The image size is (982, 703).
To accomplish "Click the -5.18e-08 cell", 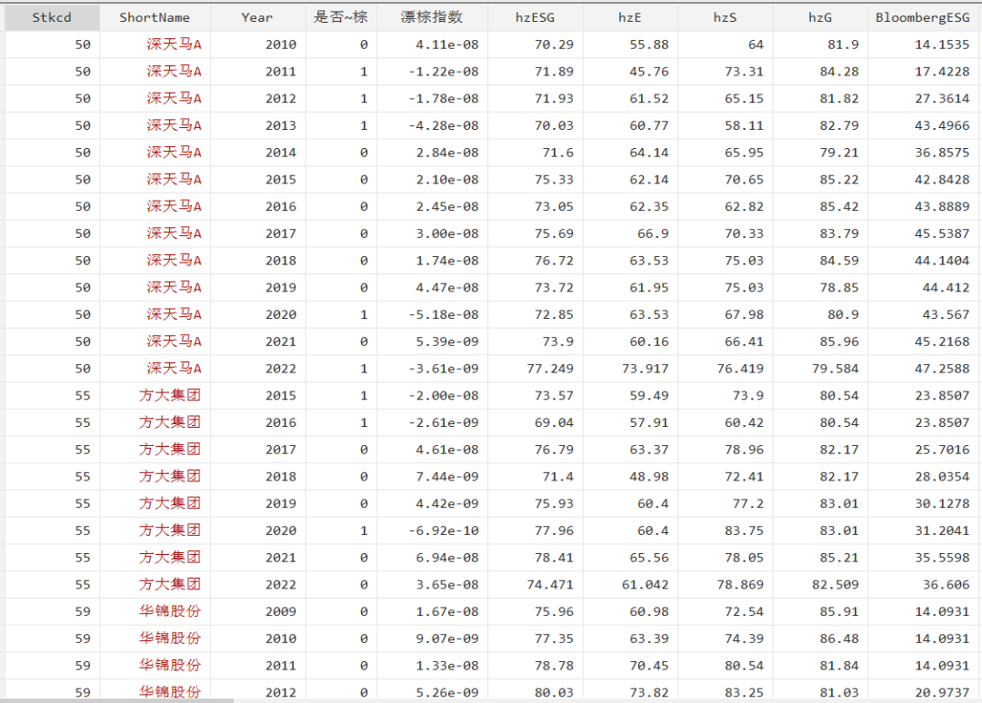I will [432, 314].
